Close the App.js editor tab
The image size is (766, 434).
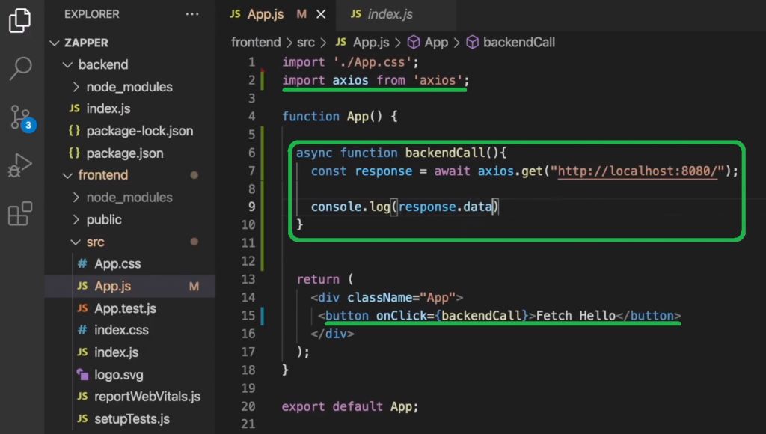point(321,14)
